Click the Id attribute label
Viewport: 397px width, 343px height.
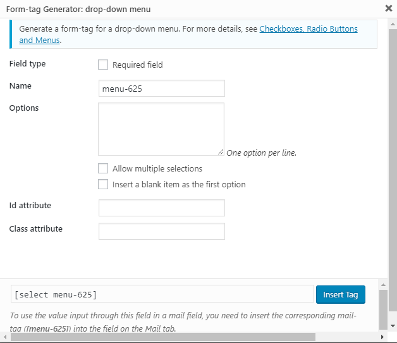click(x=30, y=206)
